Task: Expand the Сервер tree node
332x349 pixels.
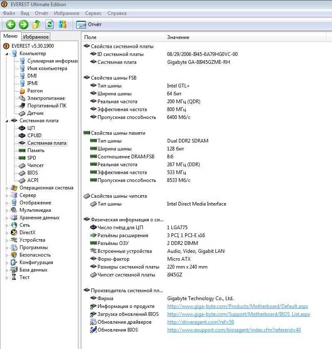Action: point(7,196)
